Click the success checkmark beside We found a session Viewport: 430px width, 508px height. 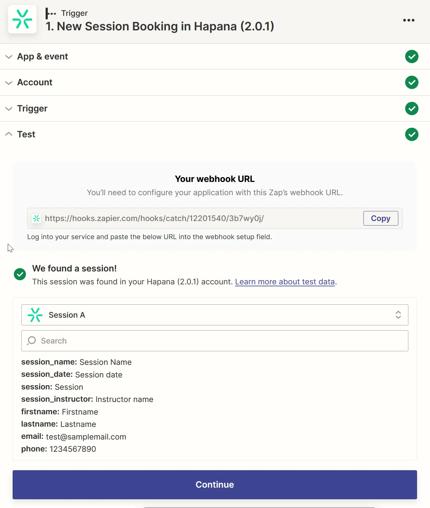[x=20, y=274]
